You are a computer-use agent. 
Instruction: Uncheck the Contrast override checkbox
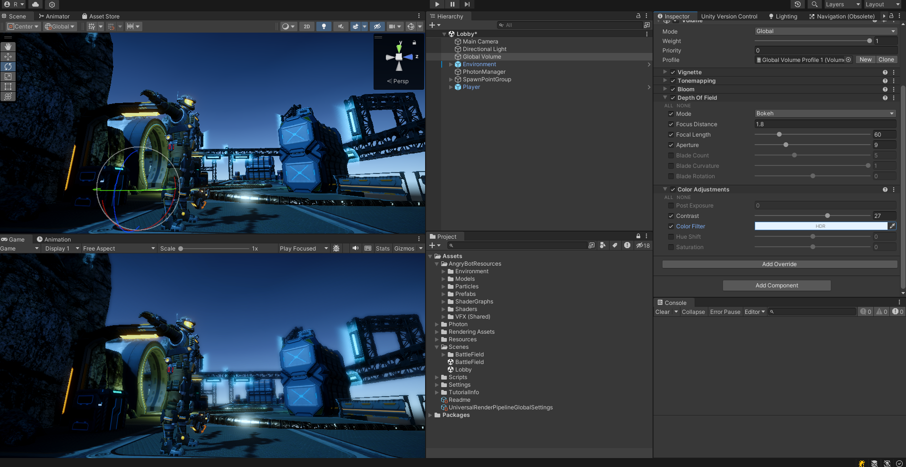[671, 216]
